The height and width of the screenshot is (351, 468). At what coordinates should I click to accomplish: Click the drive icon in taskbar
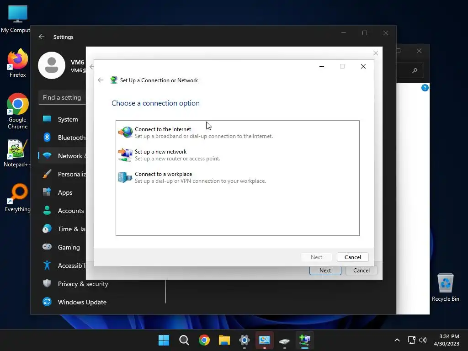284,340
